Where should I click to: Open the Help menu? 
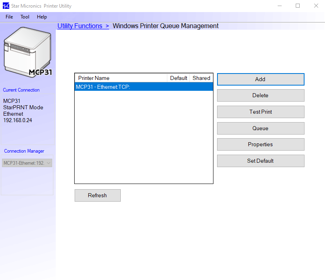[x=42, y=17]
